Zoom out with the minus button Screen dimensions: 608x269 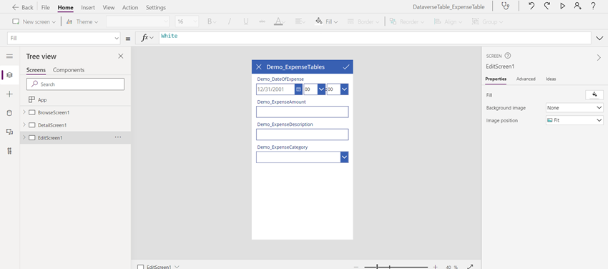[x=356, y=267]
